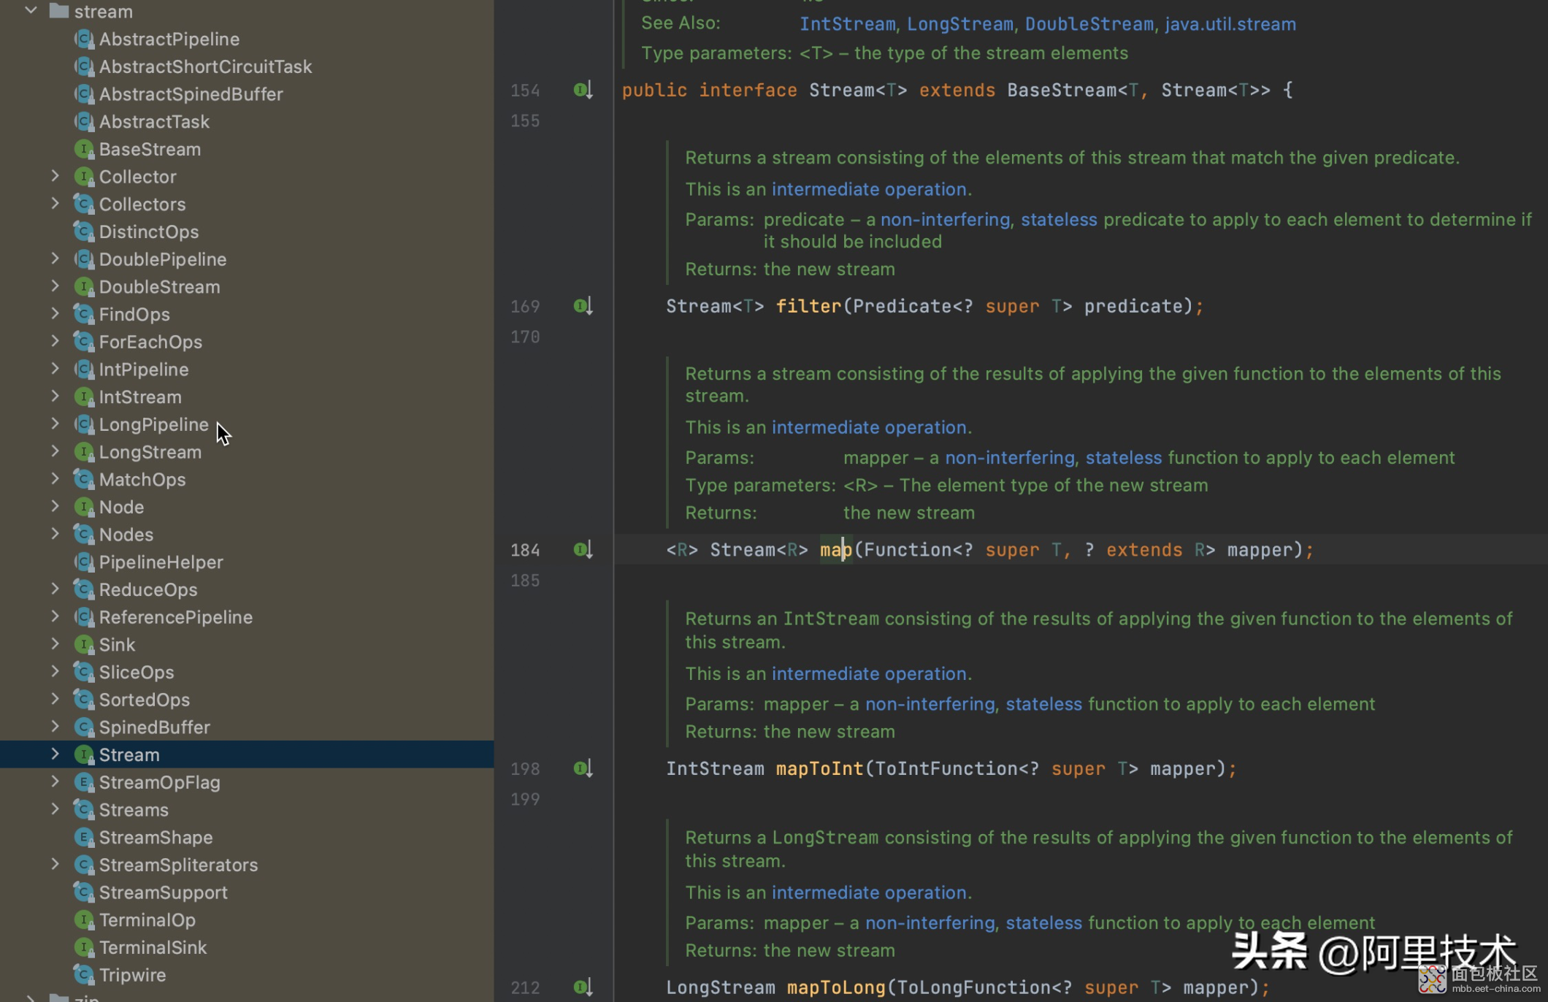Expand the LongStream tree node

pyautogui.click(x=55, y=451)
